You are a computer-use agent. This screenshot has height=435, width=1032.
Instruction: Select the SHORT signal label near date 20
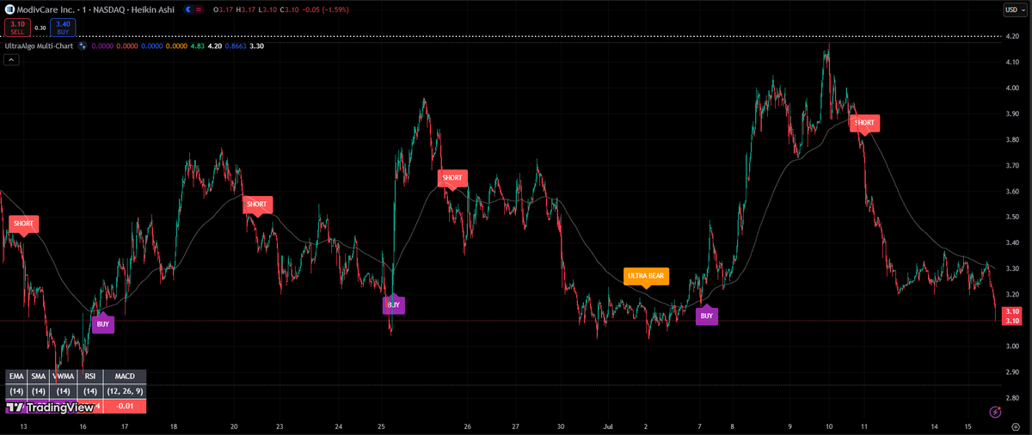257,205
